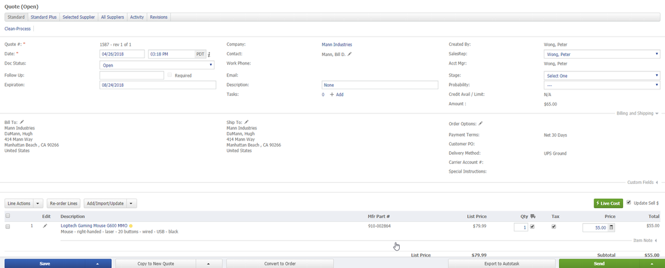Edit contact Mann, Bill D. via pencil icon
665x268 pixels.
[350, 53]
